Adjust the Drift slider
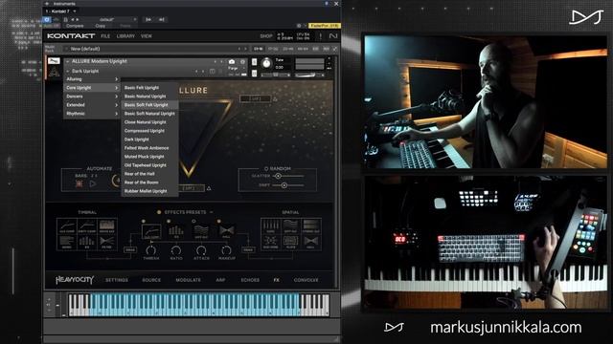The height and width of the screenshot is (344, 613). [x=284, y=185]
